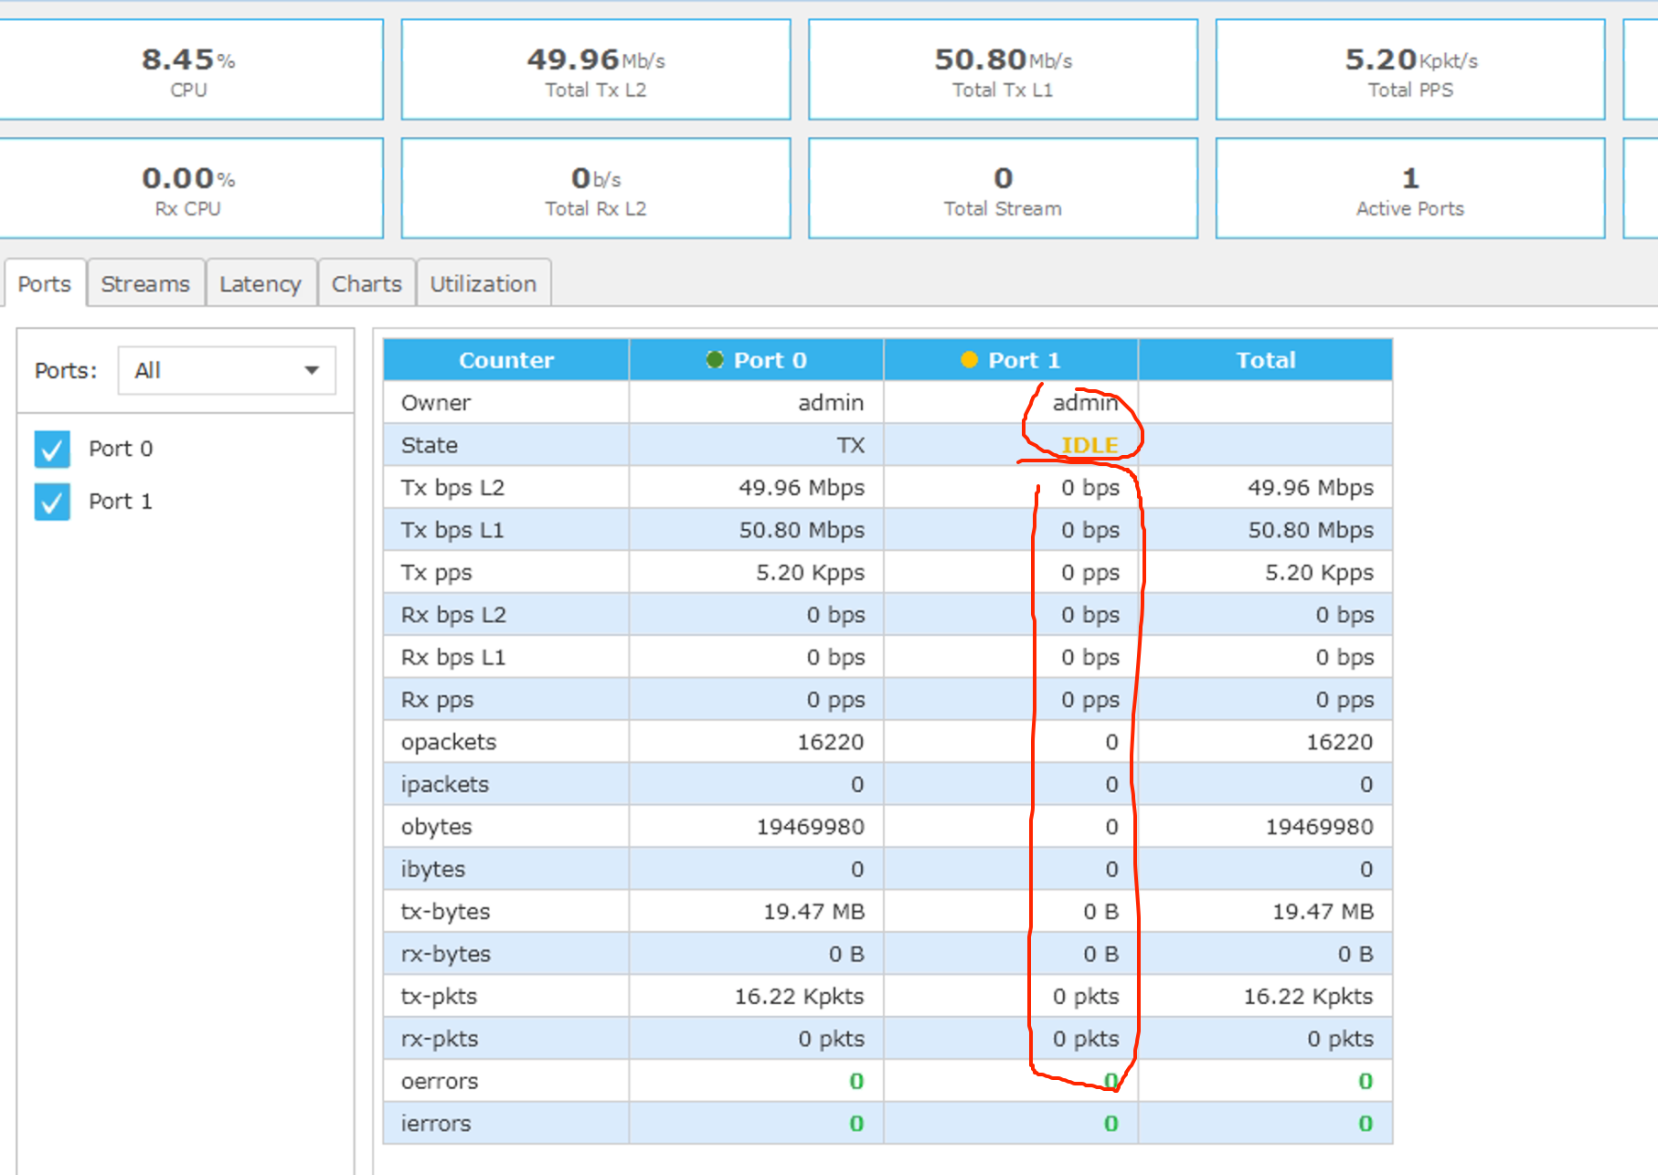View the Charts tab
Screen dimensions: 1658x1175
[367, 283]
